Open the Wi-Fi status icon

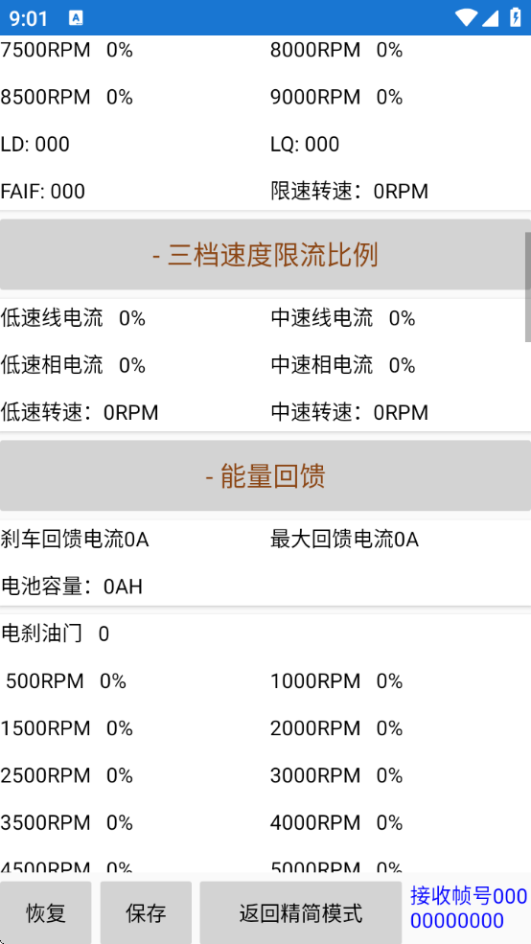(466, 17)
